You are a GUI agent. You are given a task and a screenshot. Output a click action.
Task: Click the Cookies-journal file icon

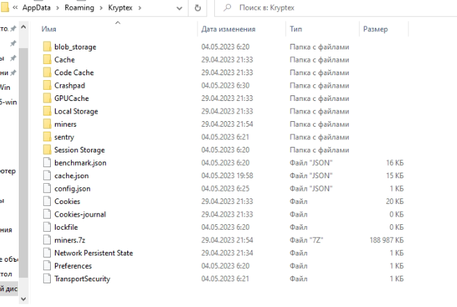(47, 214)
